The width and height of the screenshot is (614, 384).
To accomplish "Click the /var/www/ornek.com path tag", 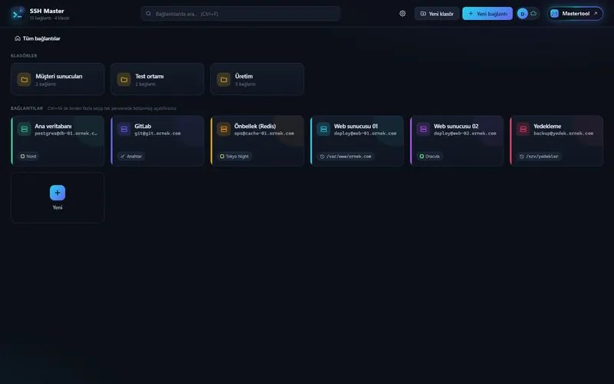I will click(x=345, y=157).
